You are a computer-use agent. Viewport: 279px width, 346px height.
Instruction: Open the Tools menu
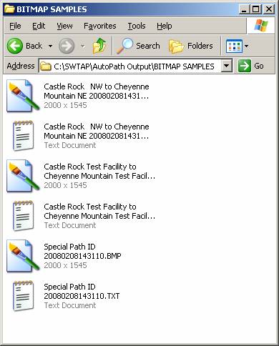click(x=137, y=26)
